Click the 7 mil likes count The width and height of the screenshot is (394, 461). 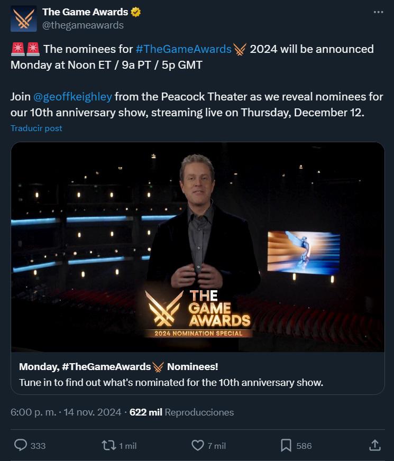216,446
